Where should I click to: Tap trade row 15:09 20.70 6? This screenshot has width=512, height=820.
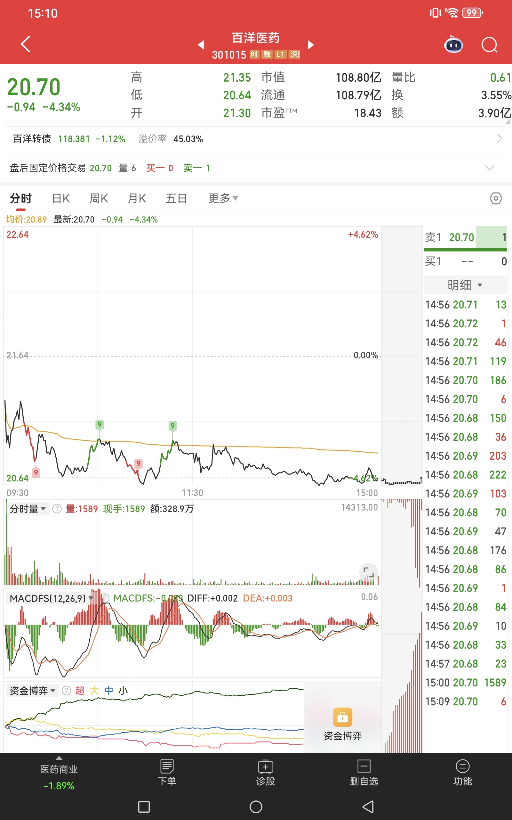(x=466, y=701)
